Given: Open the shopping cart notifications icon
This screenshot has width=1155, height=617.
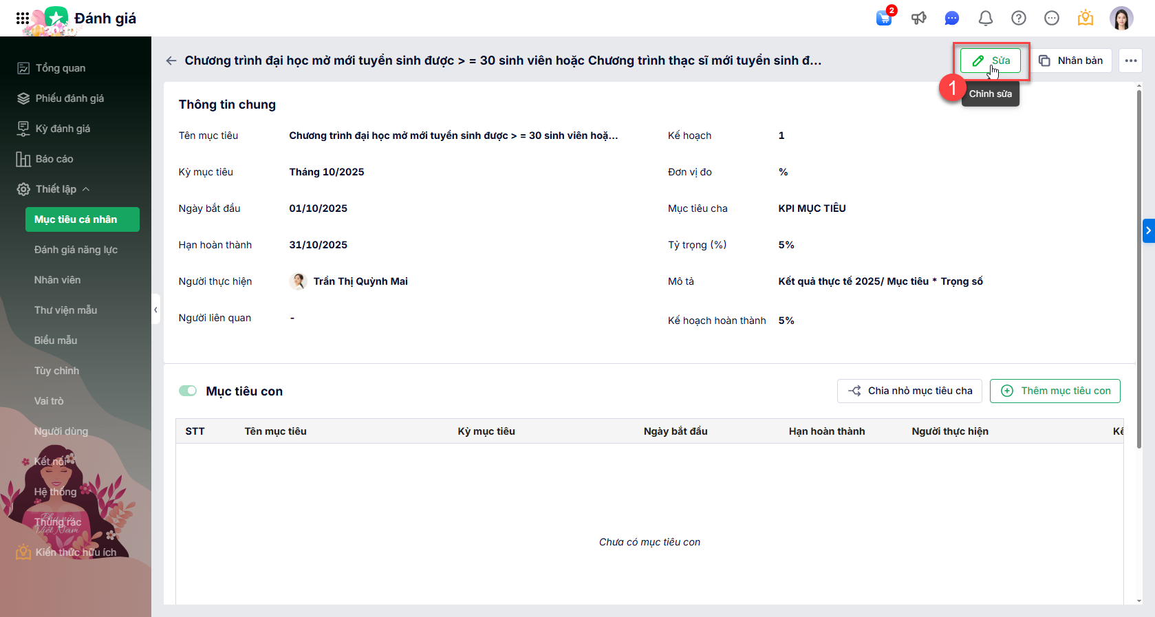Looking at the screenshot, I should point(884,19).
